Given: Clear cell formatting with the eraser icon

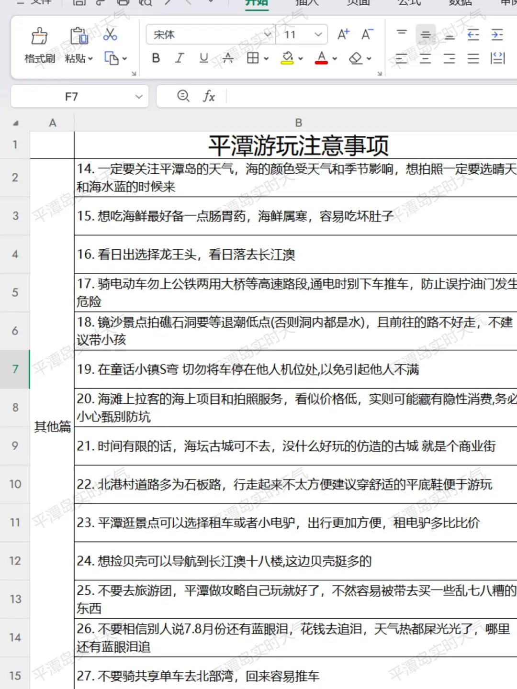Looking at the screenshot, I should pyautogui.click(x=355, y=58).
